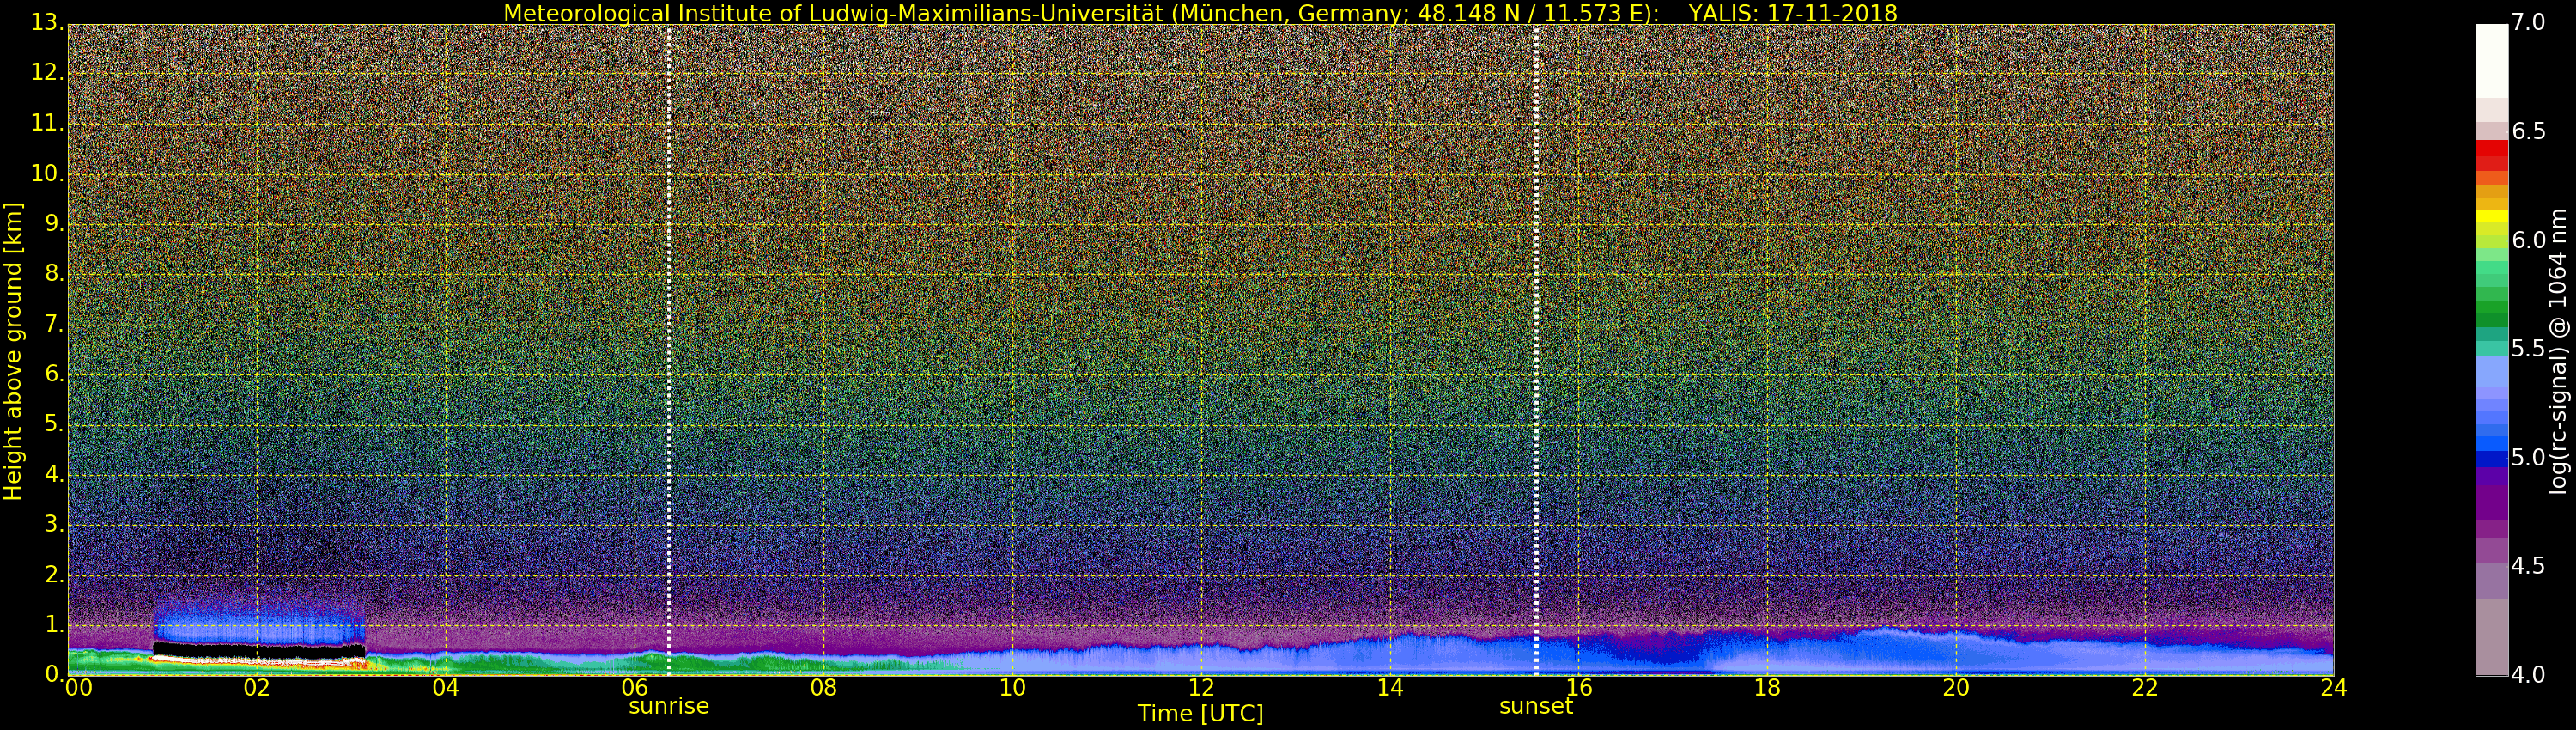
Task: Click the height axis tick label 13
Action: (47, 23)
